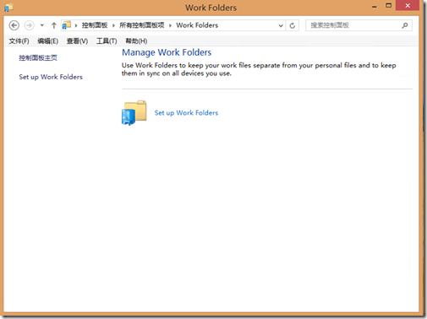This screenshot has height=319, width=427.
Task: Click main pane Set up Work Folders link
Action: [x=186, y=113]
